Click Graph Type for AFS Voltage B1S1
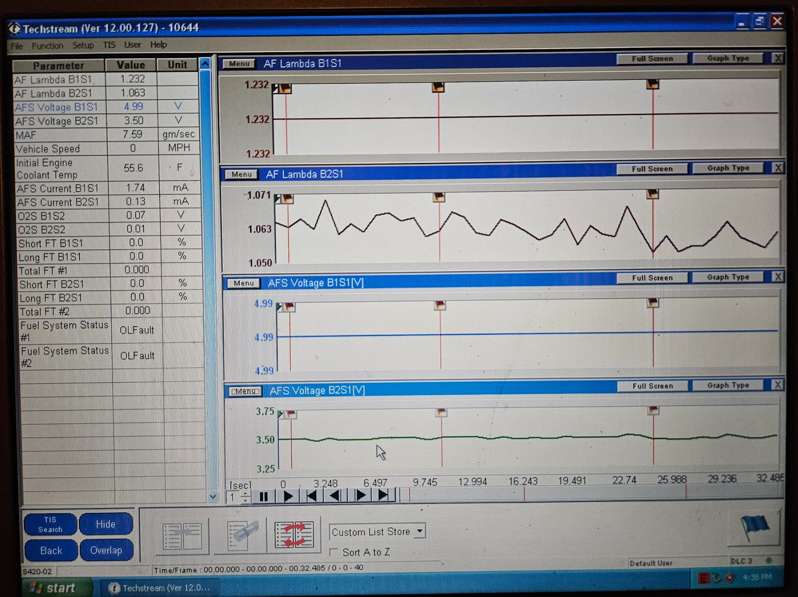This screenshot has height=597, width=798. point(728,277)
